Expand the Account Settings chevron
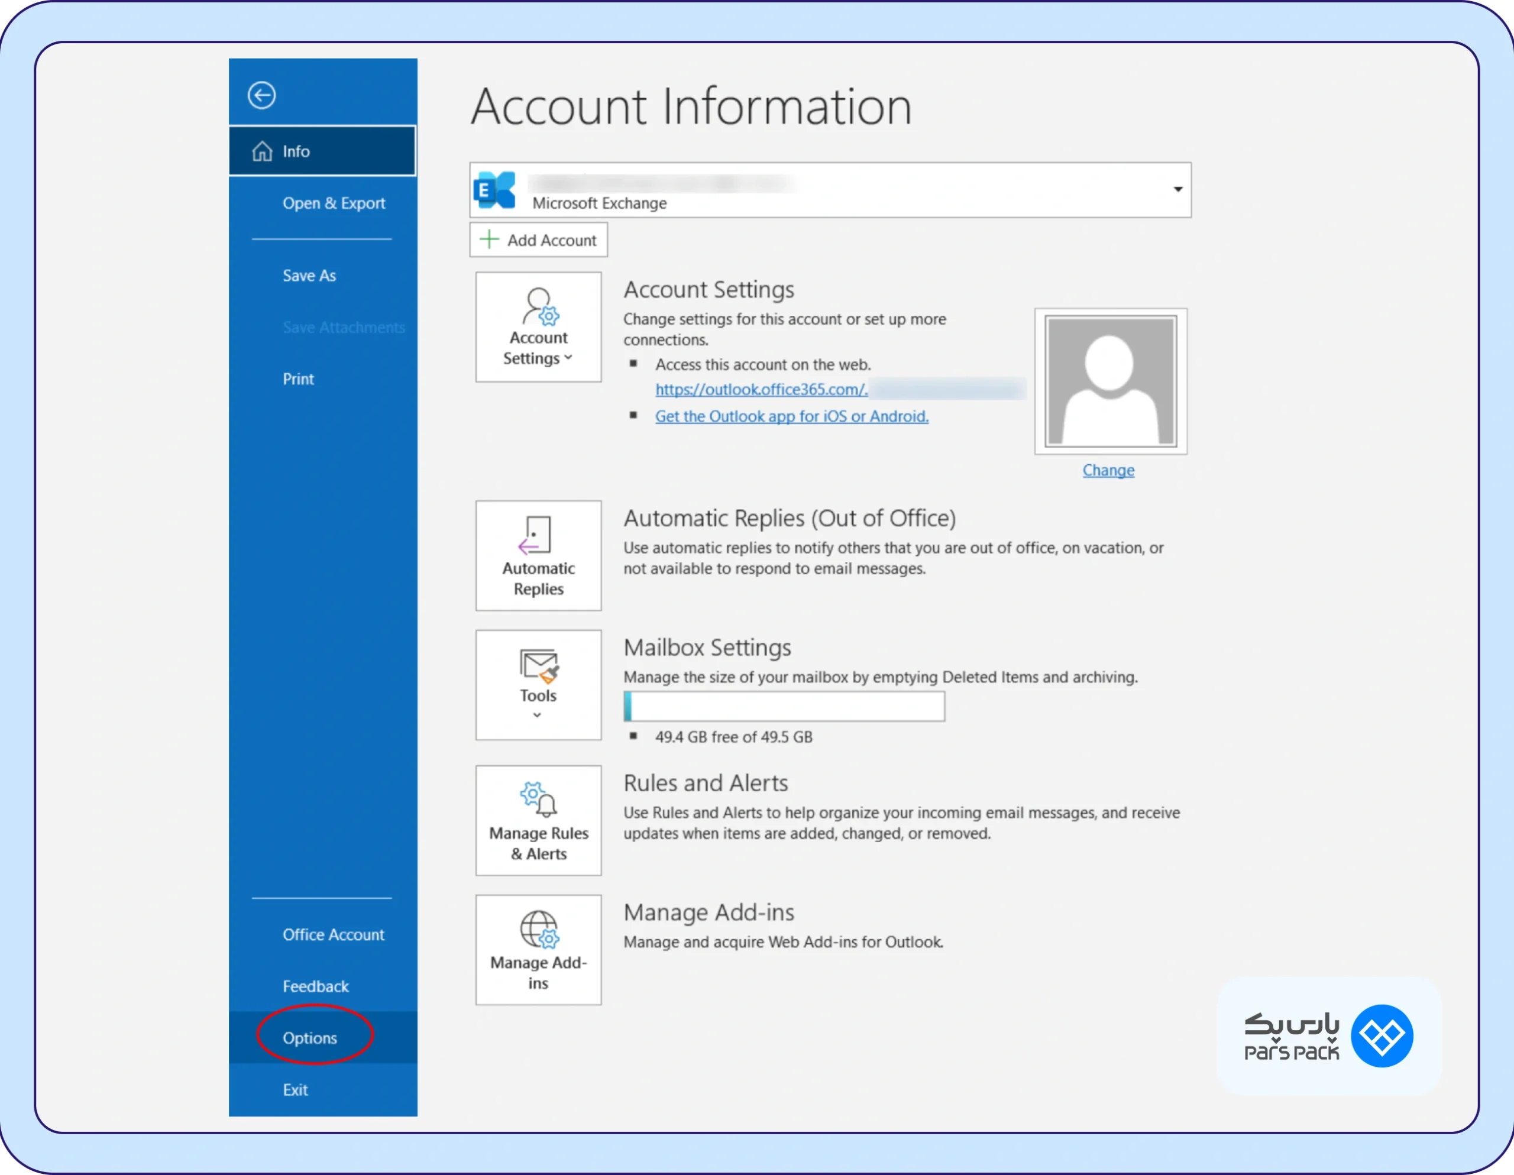 [568, 358]
